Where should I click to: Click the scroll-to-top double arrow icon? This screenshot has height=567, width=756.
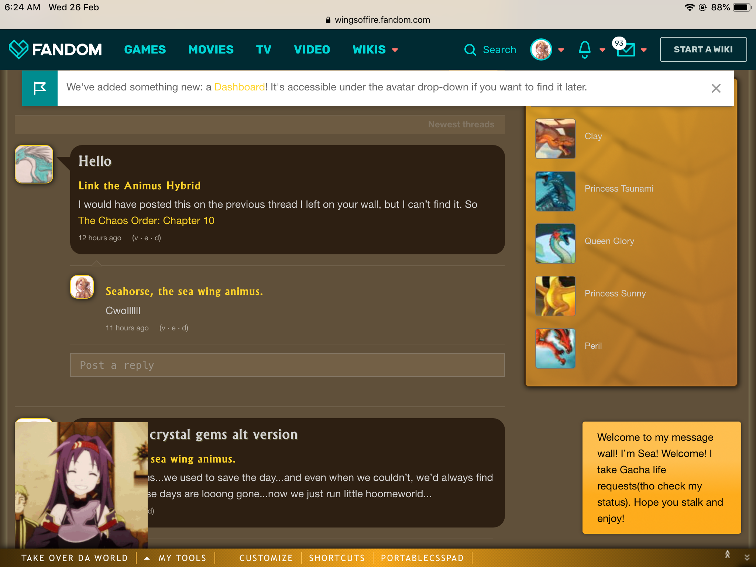point(728,554)
